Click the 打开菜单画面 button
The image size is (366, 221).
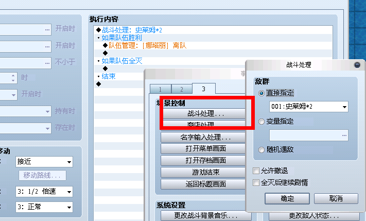click(203, 148)
